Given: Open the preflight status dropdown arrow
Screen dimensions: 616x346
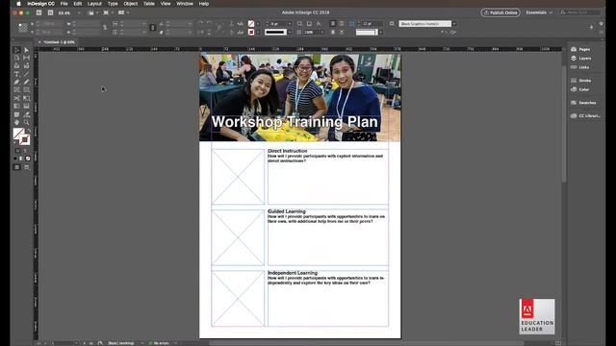Looking at the screenshot, I should tap(175, 343).
